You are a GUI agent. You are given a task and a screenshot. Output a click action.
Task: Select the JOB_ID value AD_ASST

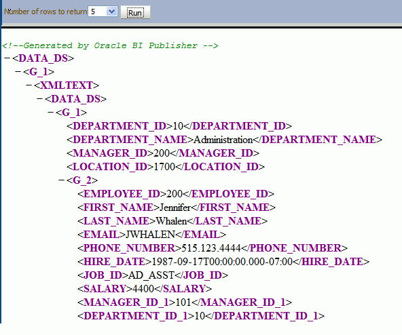pyautogui.click(x=151, y=275)
